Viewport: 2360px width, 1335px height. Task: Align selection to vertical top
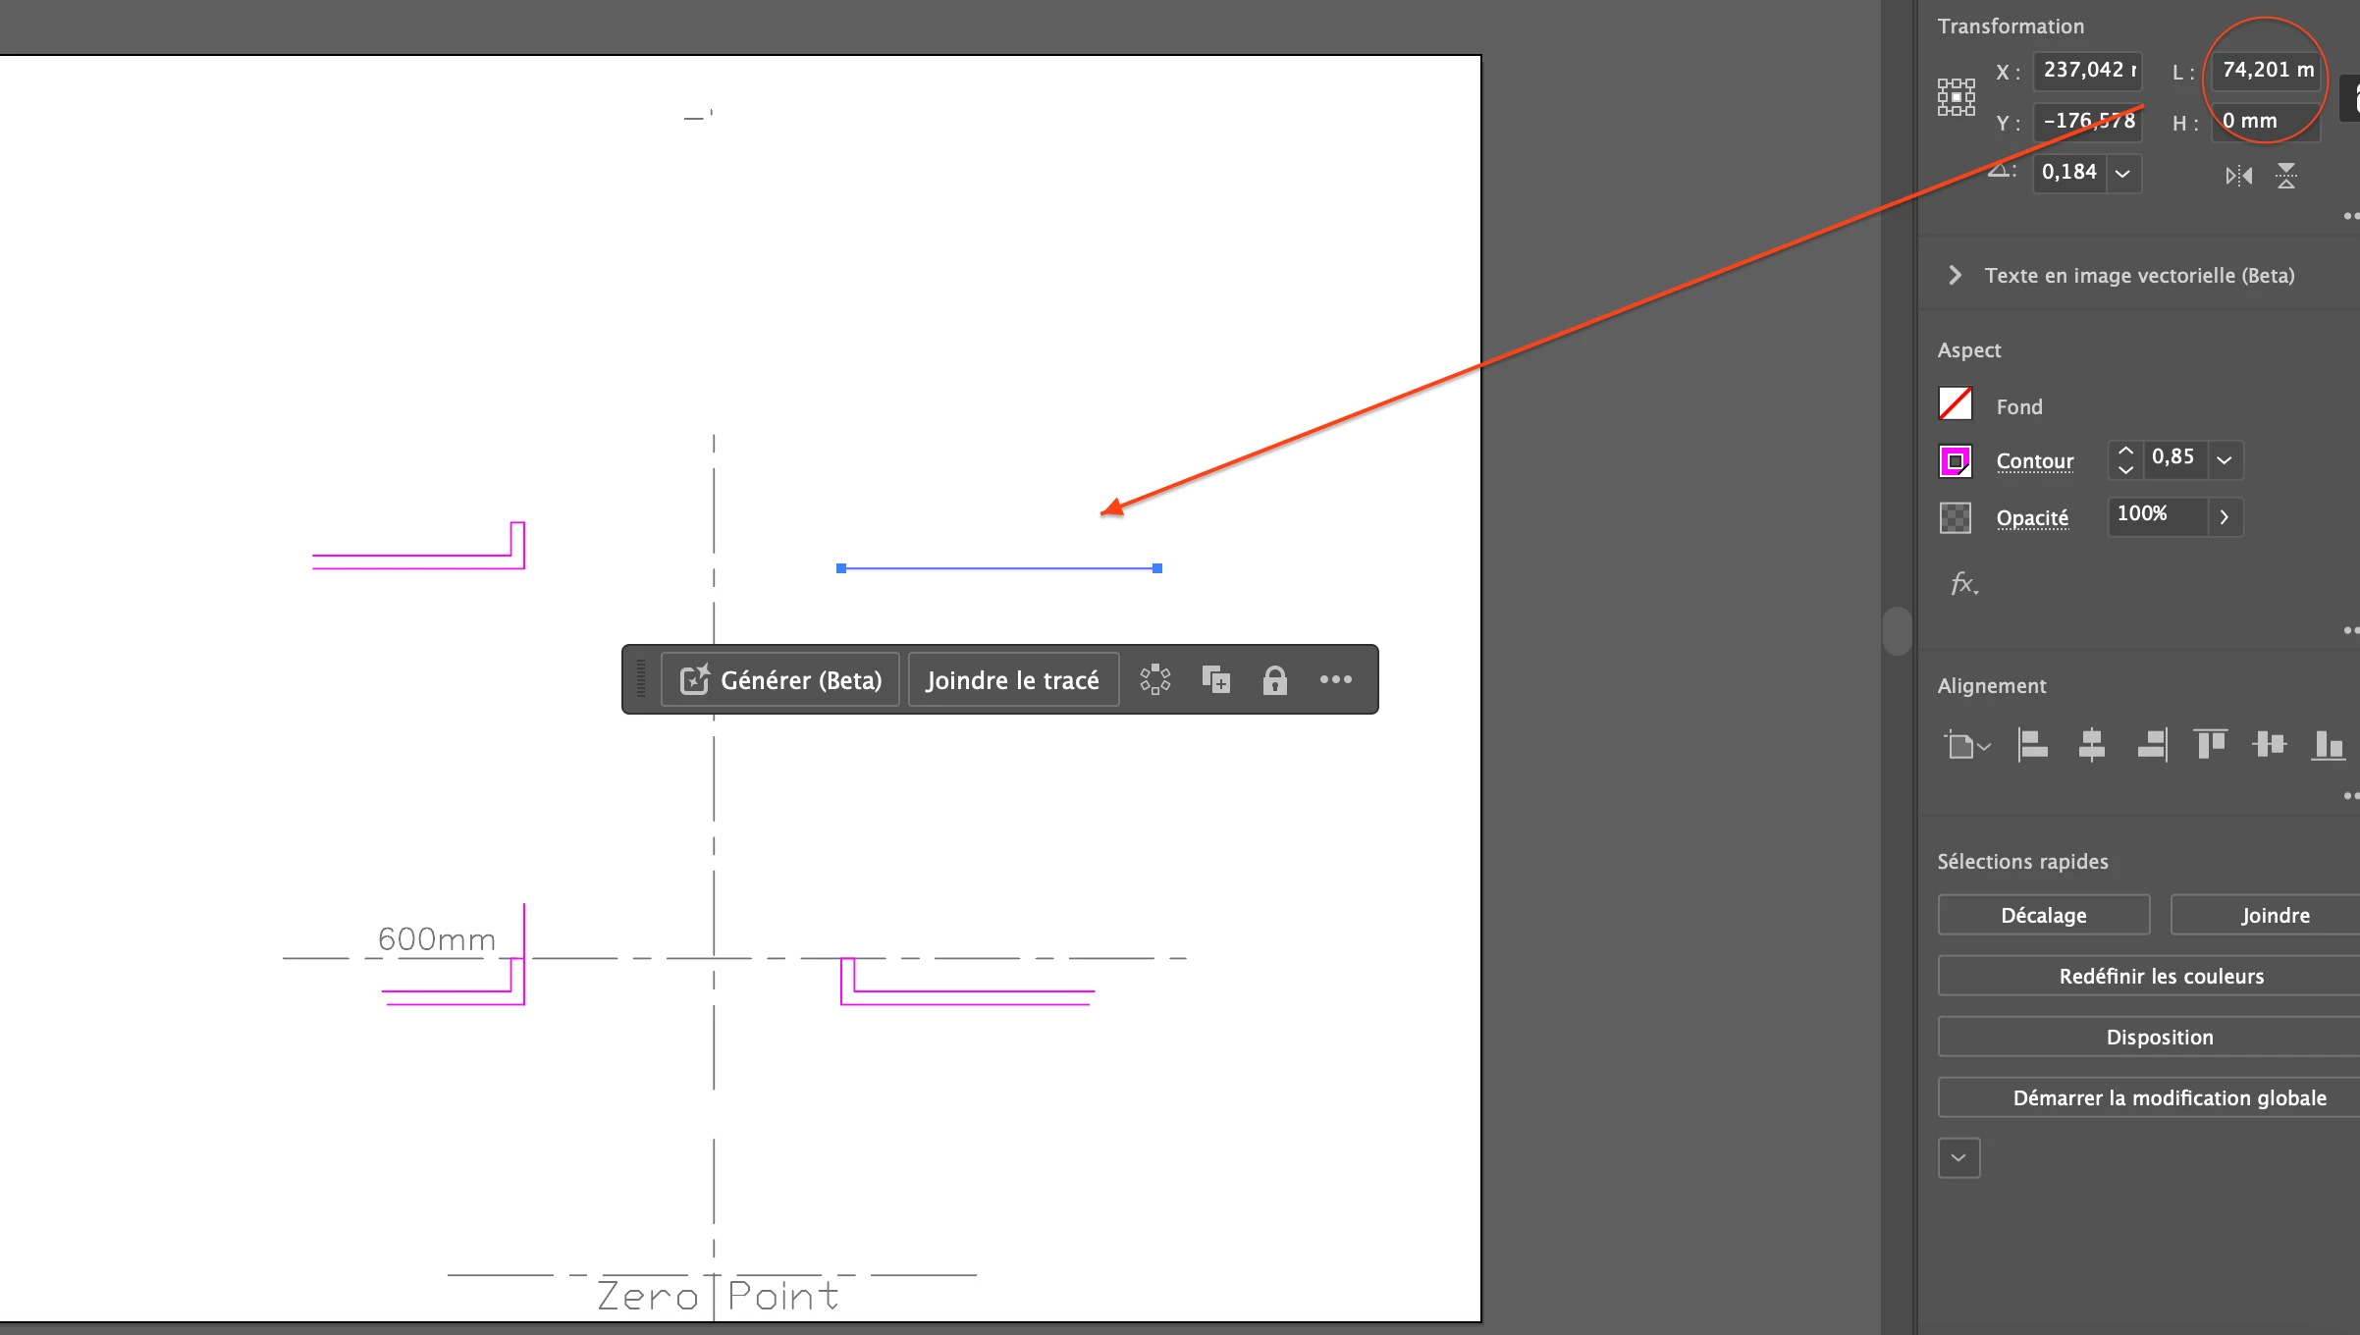(2210, 745)
